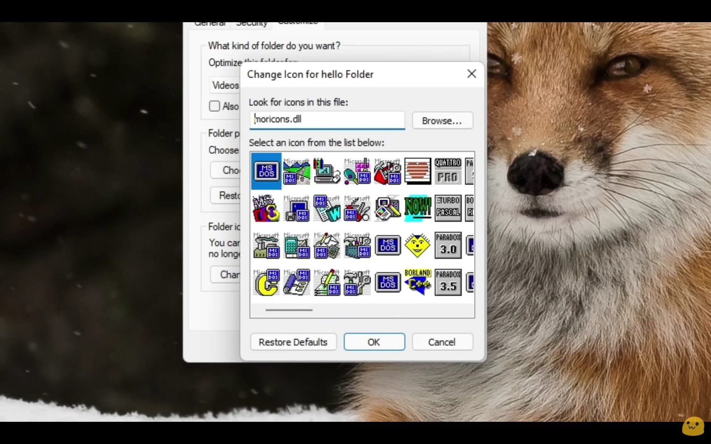This screenshot has width=711, height=444.
Task: Confirm icon choice with OK
Action: 374,342
